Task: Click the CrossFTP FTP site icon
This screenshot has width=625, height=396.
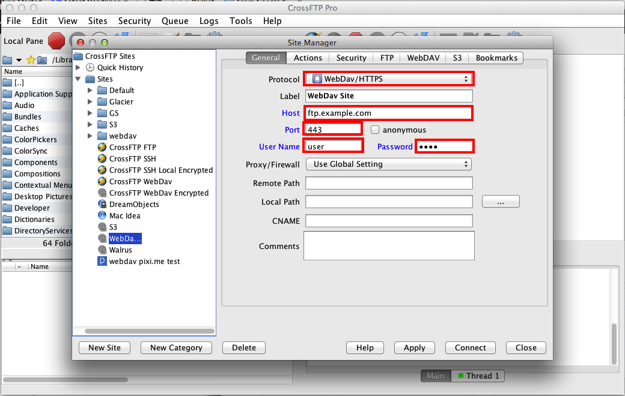Action: tap(102, 147)
